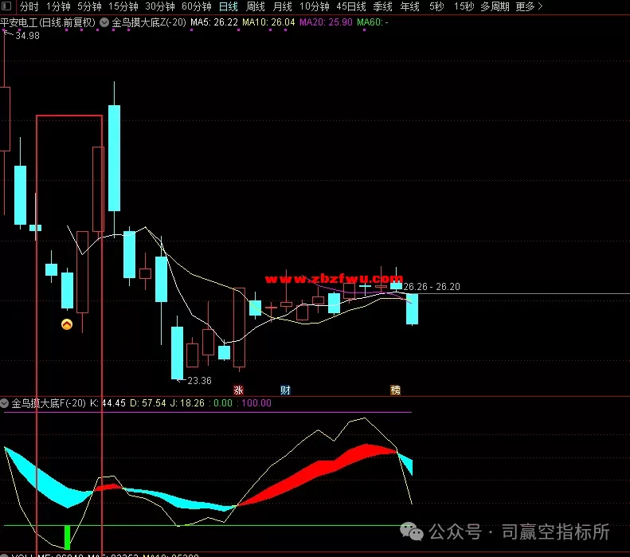The width and height of the screenshot is (630, 557).
Task: Select the 10分钟 timeframe tab
Action: click(x=314, y=6)
